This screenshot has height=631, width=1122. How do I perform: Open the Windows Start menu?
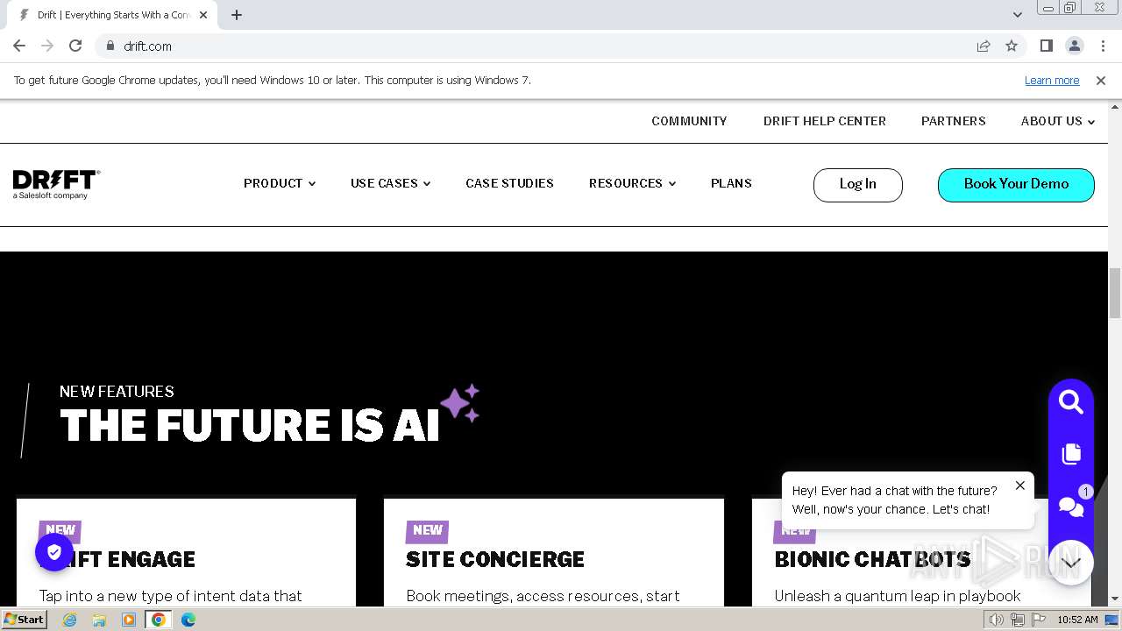[x=25, y=620]
